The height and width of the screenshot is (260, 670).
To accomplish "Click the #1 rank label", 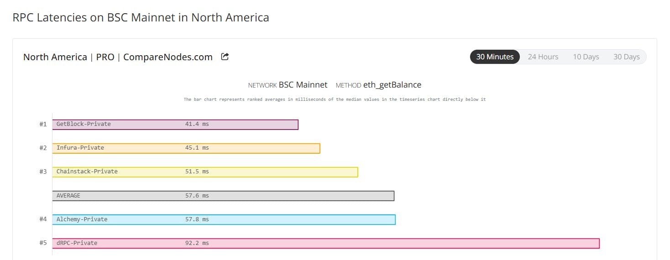I will 43,124.
